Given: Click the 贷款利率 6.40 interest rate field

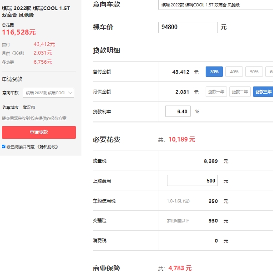Looking at the screenshot, I should pos(177,111).
